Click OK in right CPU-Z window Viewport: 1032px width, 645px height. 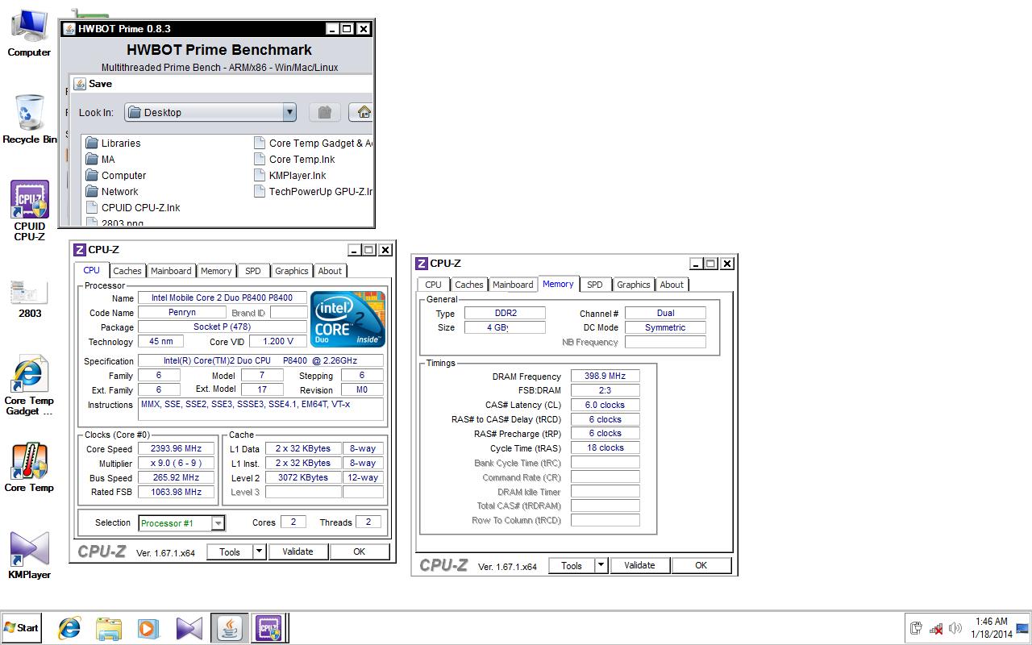tap(701, 566)
